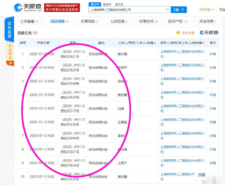This screenshot has height=186, width=225.
Task: Open 详情 for row 5 刘倩
Action: click(213, 109)
